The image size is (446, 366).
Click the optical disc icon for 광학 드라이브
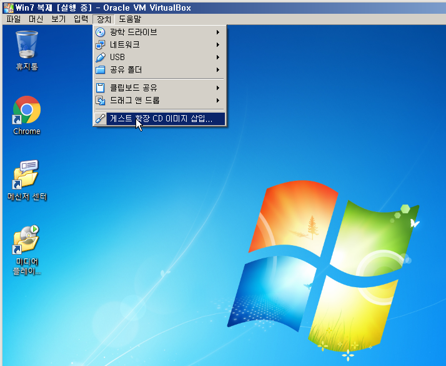100,32
